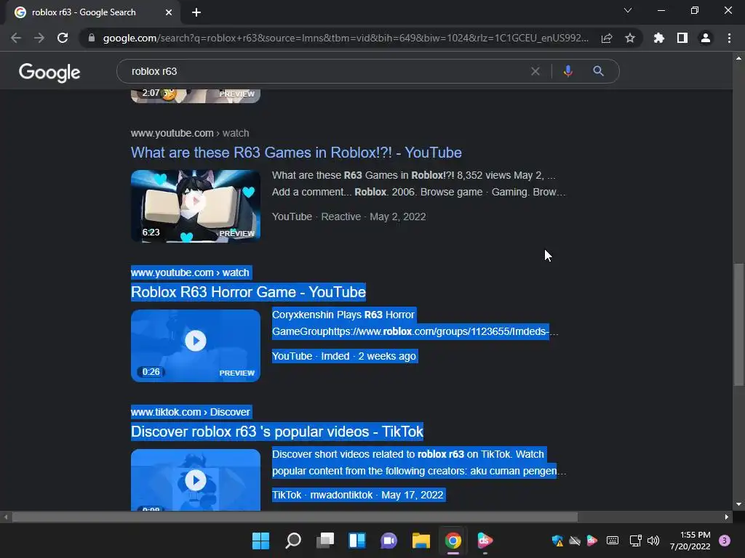
Task: Submit search with magnifying glass icon
Action: pyautogui.click(x=599, y=71)
